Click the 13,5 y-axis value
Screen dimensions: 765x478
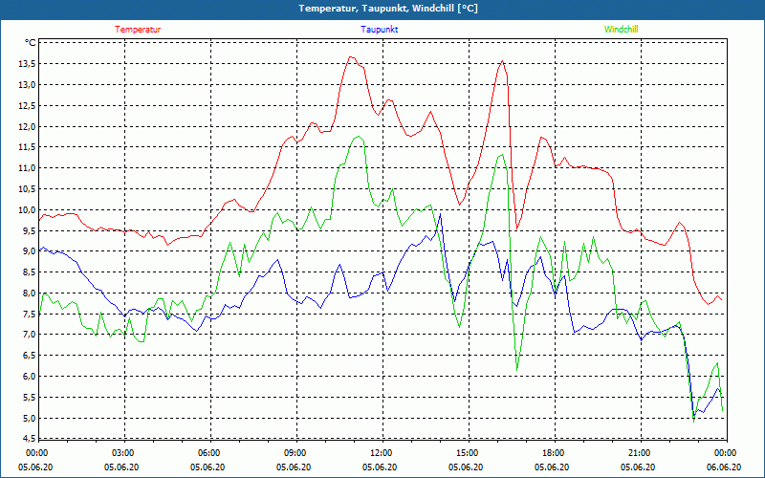(27, 64)
